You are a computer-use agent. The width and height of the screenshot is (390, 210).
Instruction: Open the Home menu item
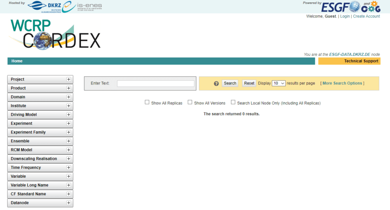[x=17, y=61]
